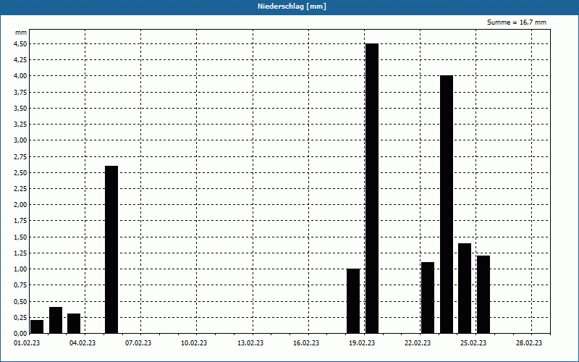Click the 4,50 y-axis value
Image resolution: width=579 pixels, height=362 pixels.
tap(20, 44)
